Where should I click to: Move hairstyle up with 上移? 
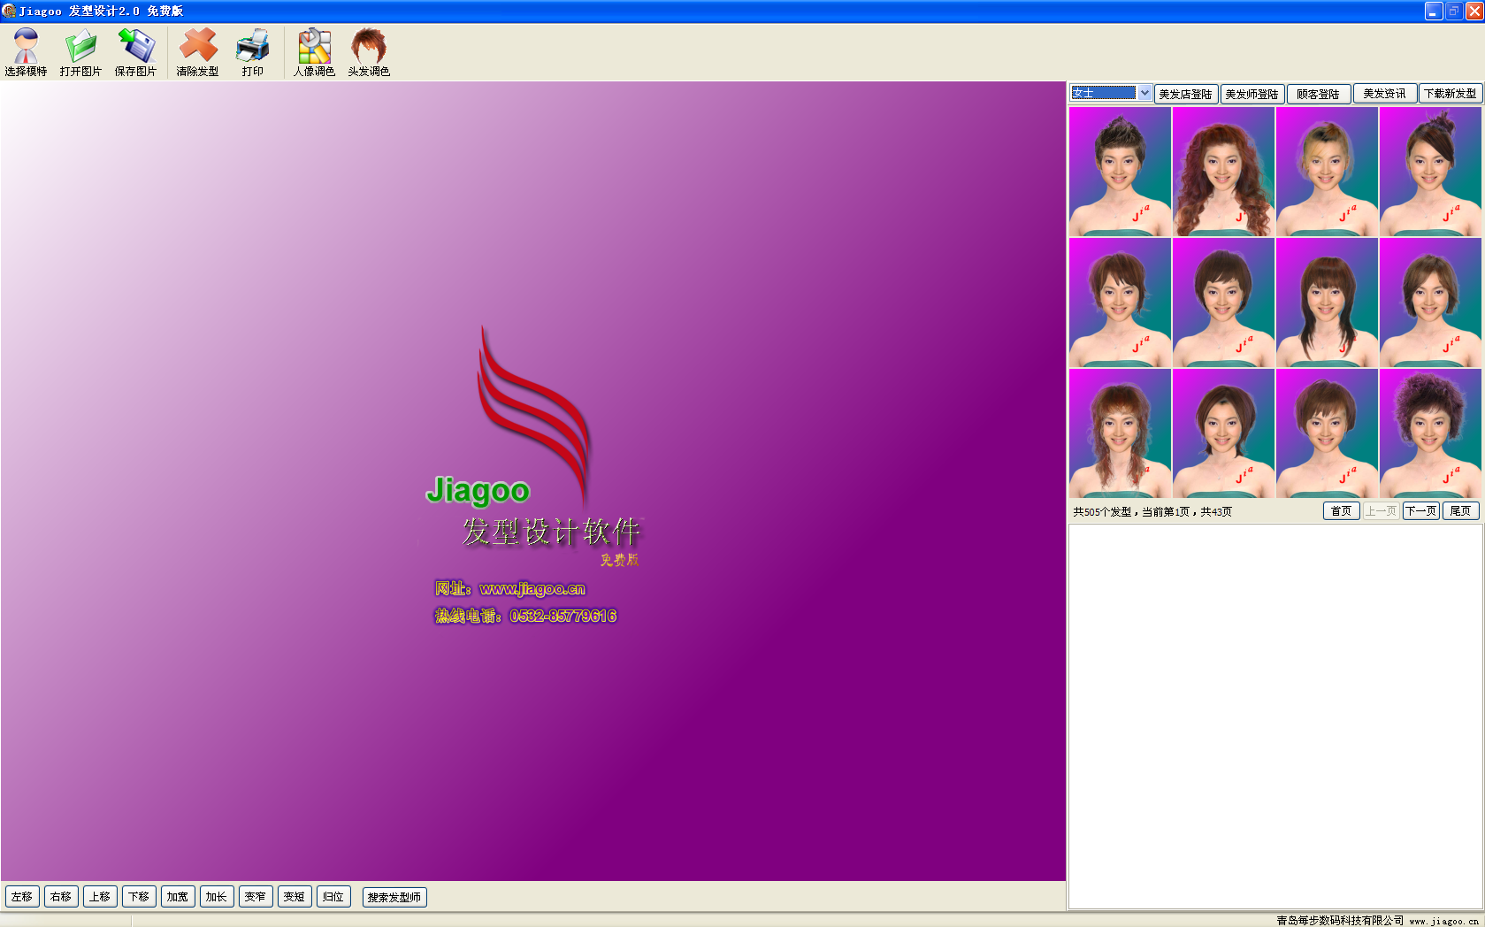click(x=100, y=897)
